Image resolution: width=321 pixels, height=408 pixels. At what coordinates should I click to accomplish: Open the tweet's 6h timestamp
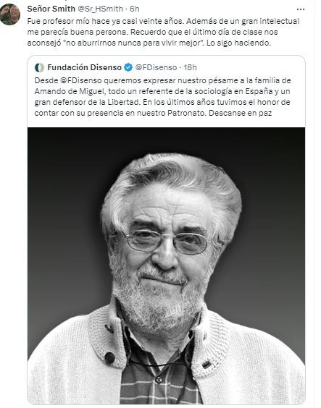[135, 9]
